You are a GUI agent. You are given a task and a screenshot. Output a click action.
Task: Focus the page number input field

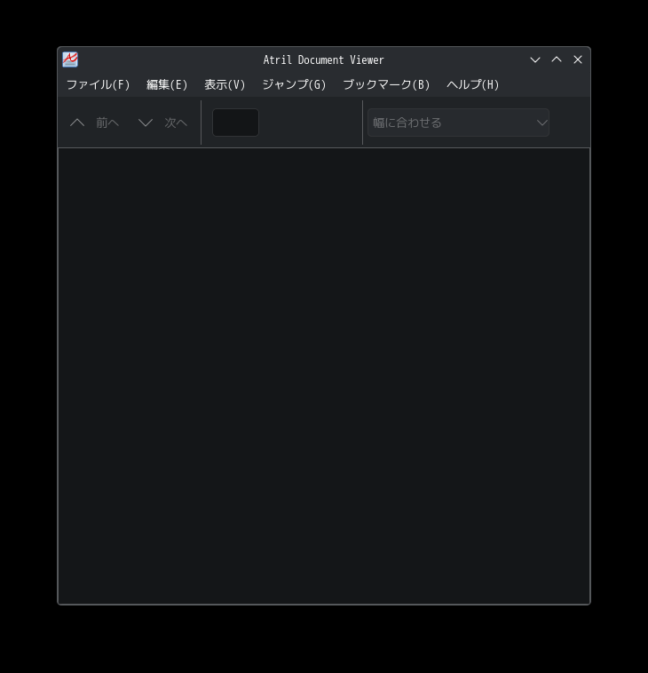pyautogui.click(x=235, y=123)
